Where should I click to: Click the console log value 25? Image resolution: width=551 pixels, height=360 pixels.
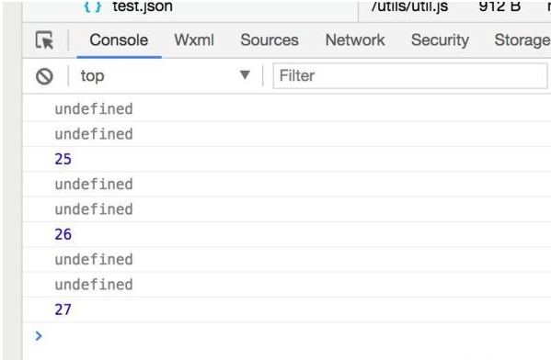pos(63,159)
